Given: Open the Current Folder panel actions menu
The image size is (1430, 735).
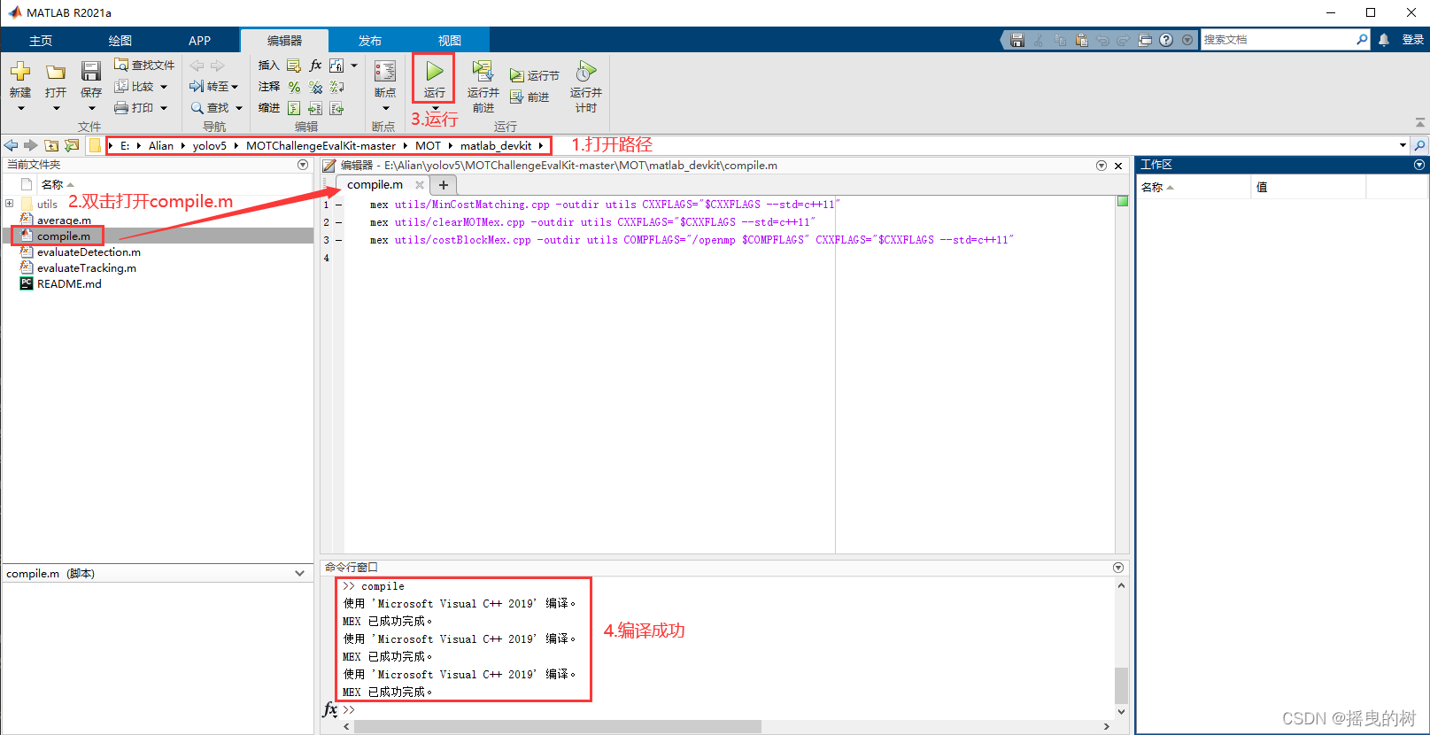Looking at the screenshot, I should pos(303,165).
